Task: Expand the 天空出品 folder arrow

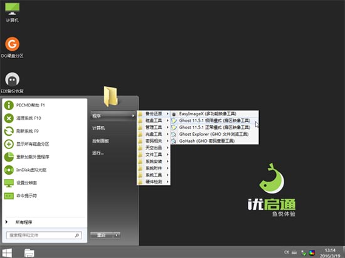Action: tap(167, 148)
